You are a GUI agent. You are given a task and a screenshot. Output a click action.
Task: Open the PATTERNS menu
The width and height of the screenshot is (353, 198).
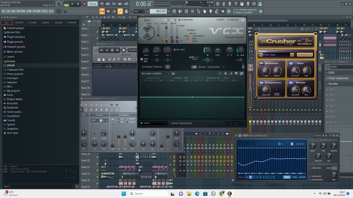21,11
